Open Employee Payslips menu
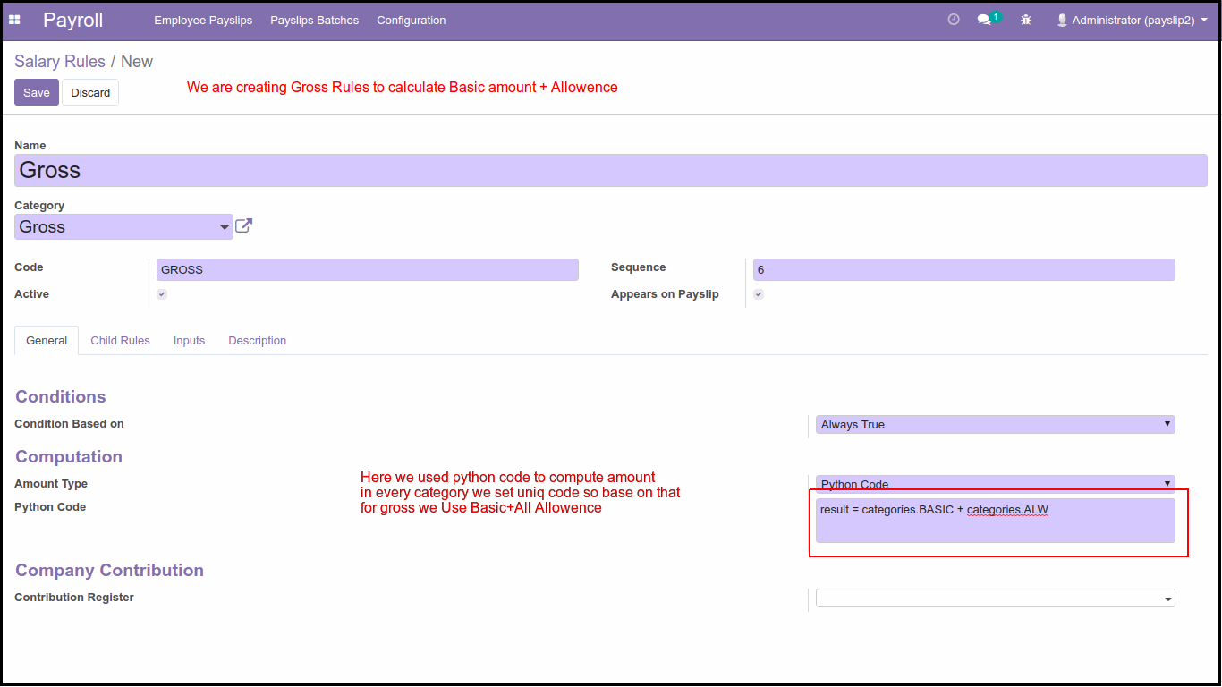The image size is (1222, 687). click(x=203, y=20)
